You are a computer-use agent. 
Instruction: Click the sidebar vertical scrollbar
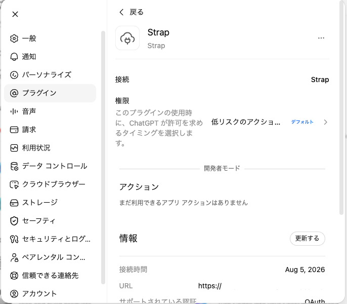click(103, 158)
